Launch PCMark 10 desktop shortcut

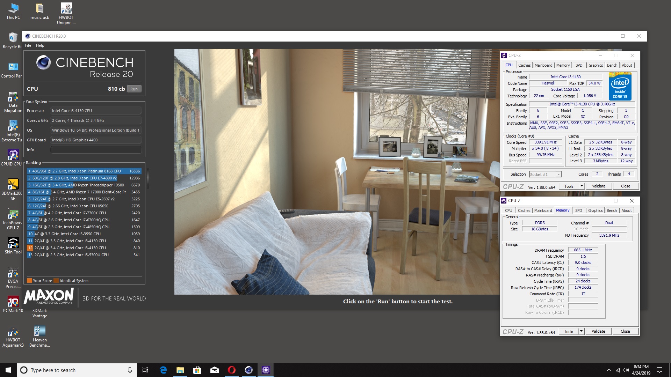tap(13, 304)
